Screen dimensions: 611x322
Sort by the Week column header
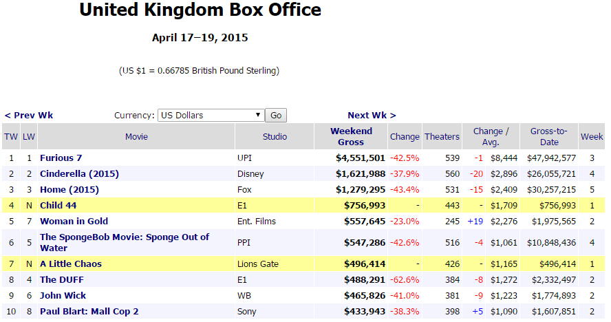pos(592,137)
